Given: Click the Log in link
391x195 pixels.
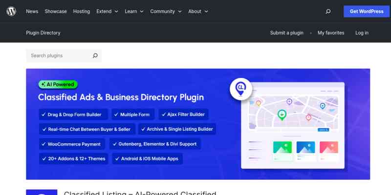Looking at the screenshot, I should point(362,33).
